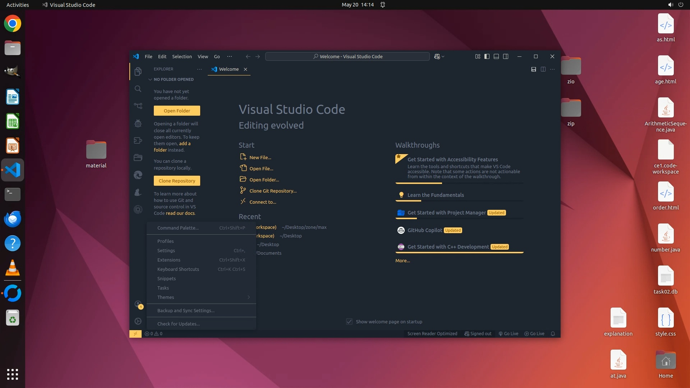Click the remote window status bar icon

pos(135,334)
